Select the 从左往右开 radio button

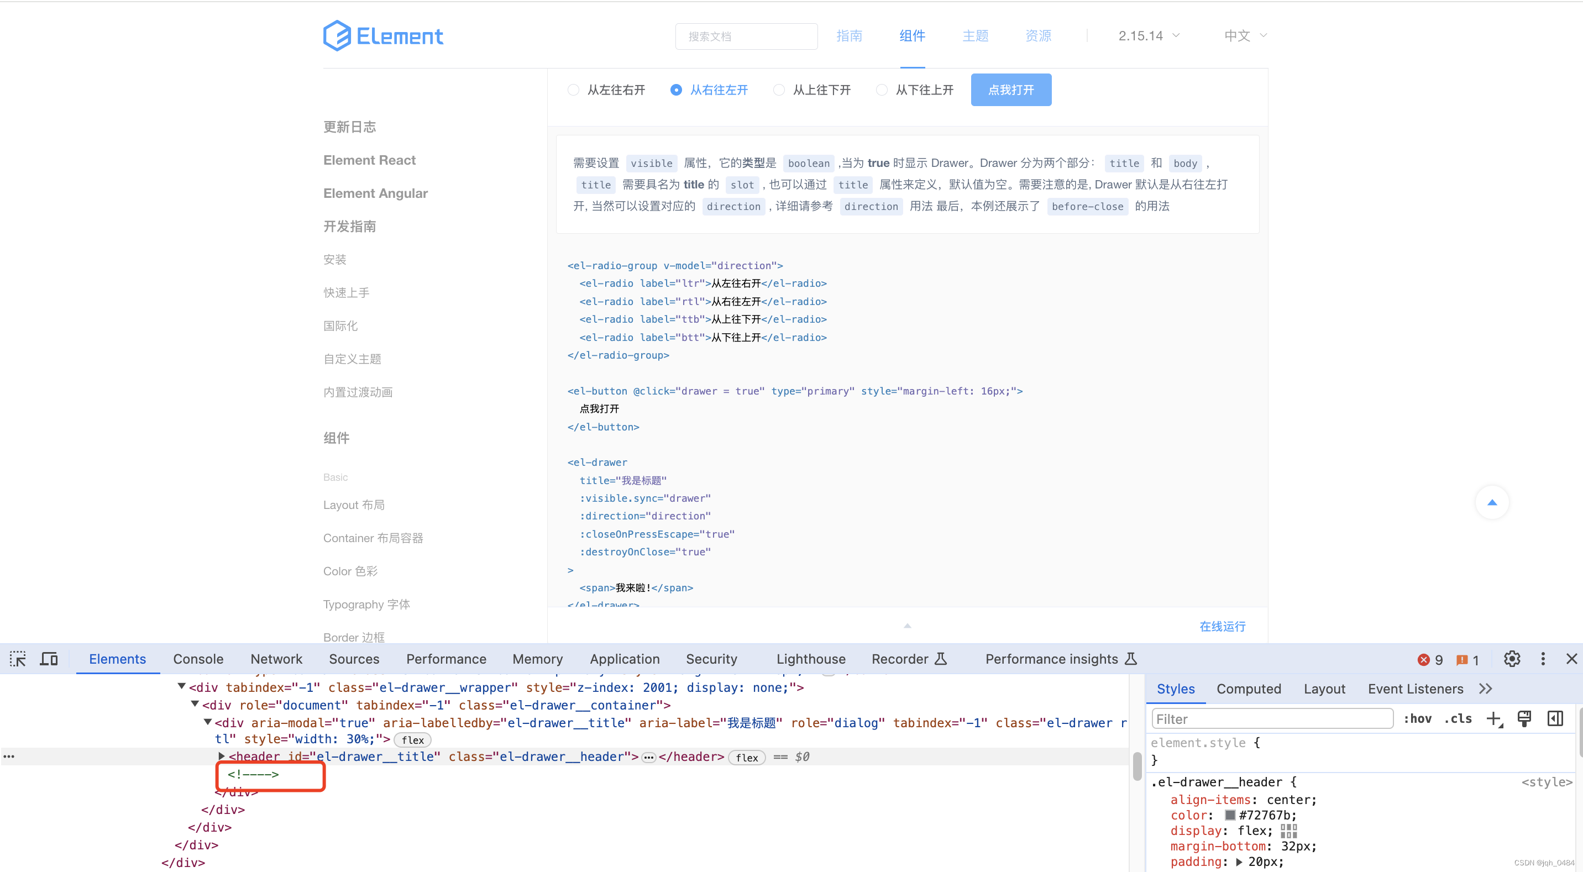pyautogui.click(x=573, y=90)
